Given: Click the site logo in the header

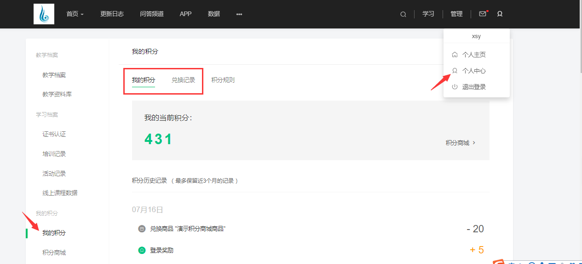Looking at the screenshot, I should 44,14.
